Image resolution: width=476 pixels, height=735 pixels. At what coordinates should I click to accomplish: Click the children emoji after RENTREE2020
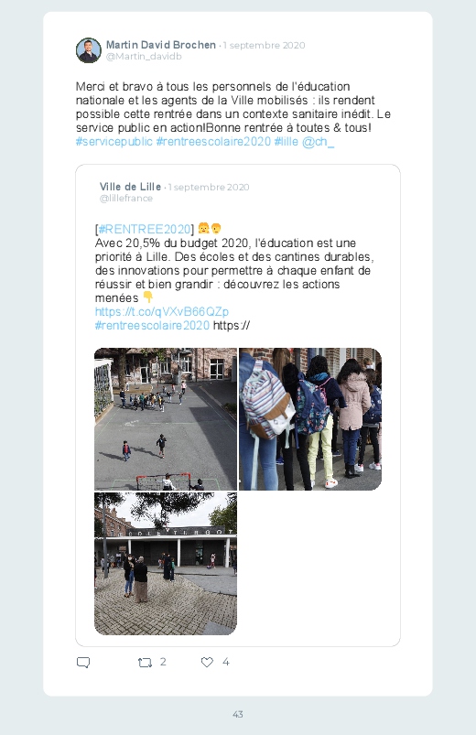tap(210, 228)
